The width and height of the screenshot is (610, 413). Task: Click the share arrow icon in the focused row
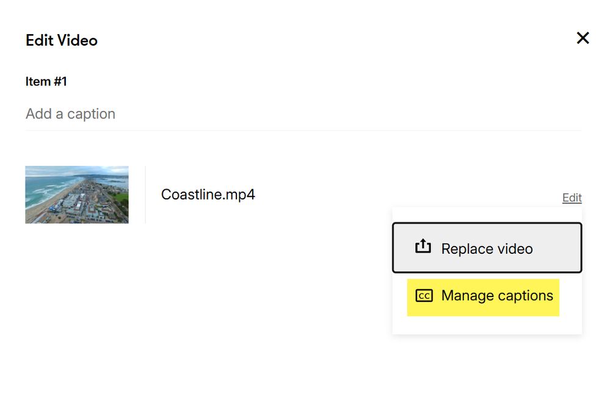[x=423, y=246]
